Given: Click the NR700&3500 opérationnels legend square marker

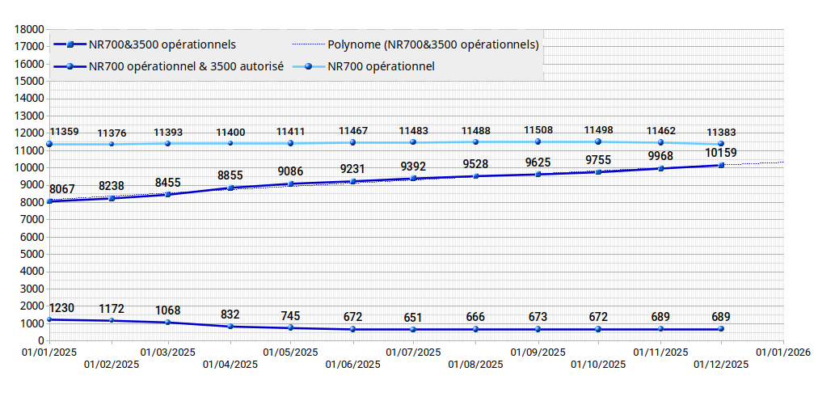Looking at the screenshot, I should (70, 44).
